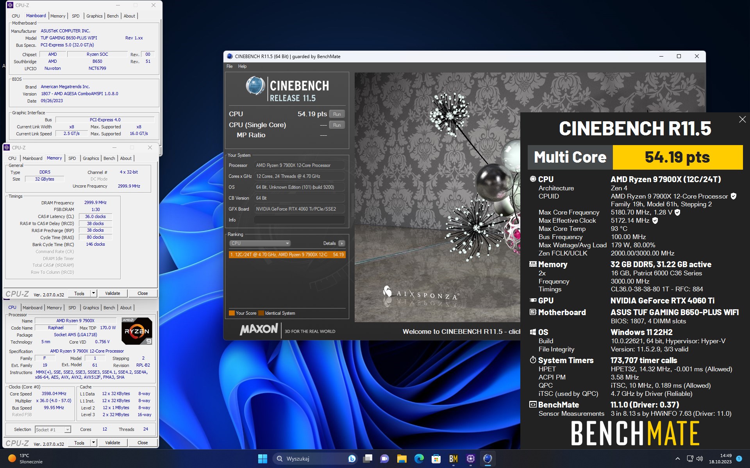
Task: Open the weather widget on the taskbar
Action: click(x=25, y=459)
